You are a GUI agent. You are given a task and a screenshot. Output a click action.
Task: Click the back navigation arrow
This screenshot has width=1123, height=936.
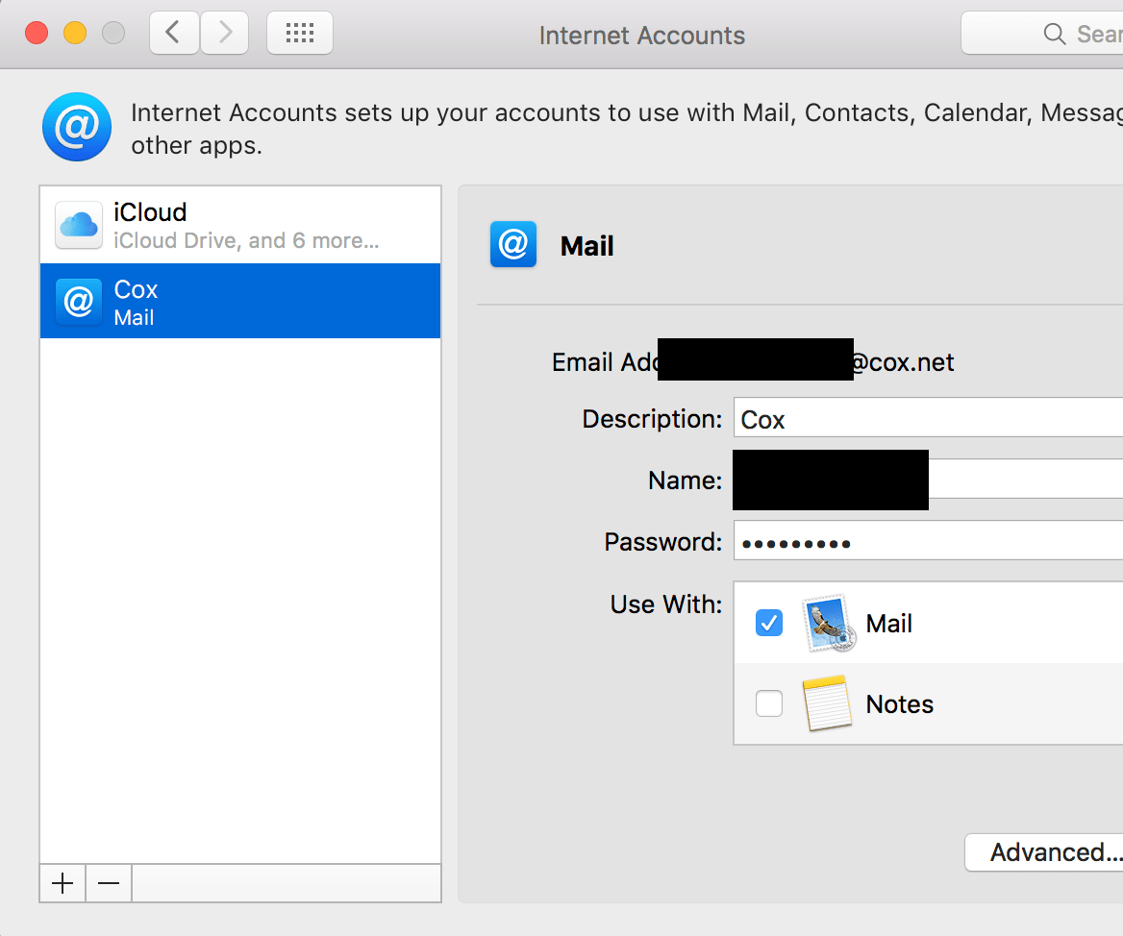[x=174, y=32]
